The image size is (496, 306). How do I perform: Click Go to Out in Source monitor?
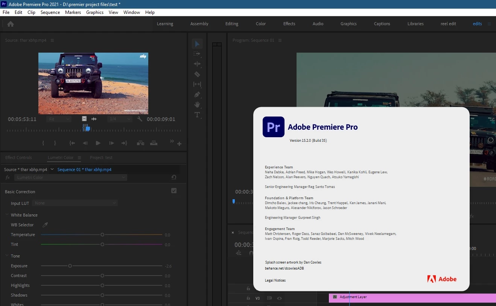point(124,143)
